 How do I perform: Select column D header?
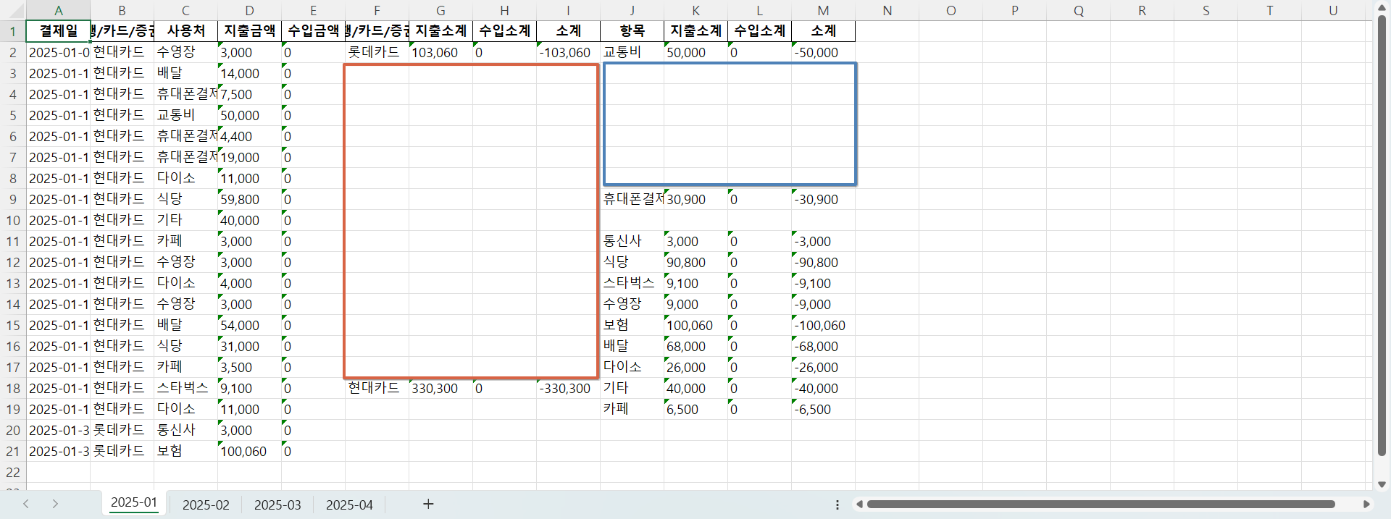[x=249, y=10]
